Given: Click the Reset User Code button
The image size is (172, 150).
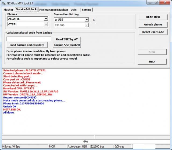Looking at the screenshot, I should 153,32.
